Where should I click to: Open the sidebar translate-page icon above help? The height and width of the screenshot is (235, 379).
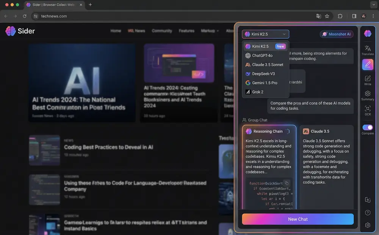[x=368, y=200]
